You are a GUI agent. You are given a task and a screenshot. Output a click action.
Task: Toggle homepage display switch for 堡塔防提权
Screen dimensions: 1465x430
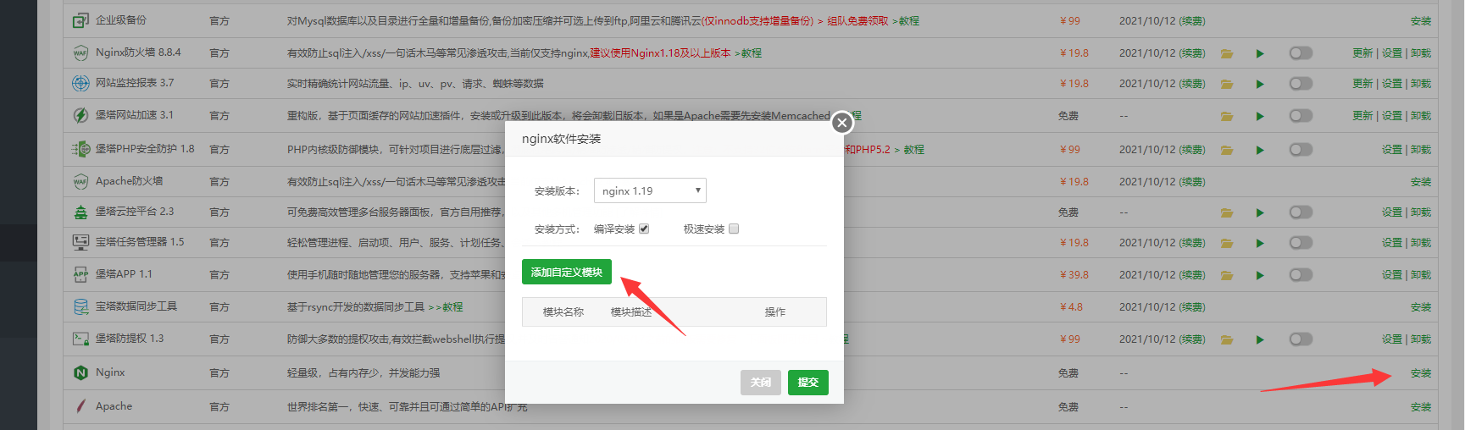click(1301, 339)
